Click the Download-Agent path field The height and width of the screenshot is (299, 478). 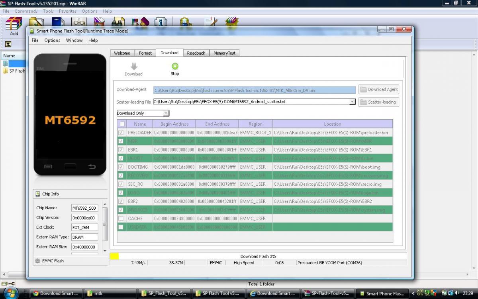point(255,90)
